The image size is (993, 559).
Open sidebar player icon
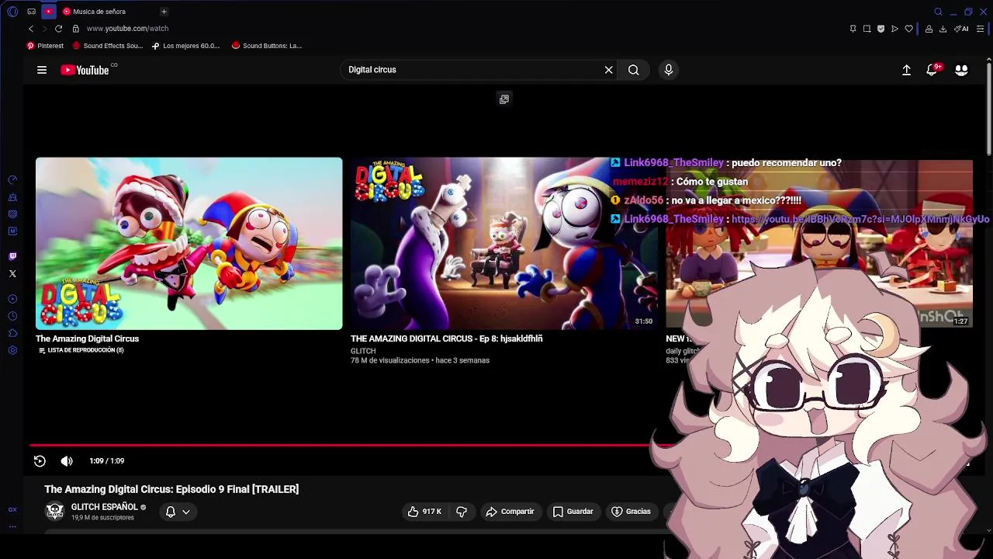pos(12,299)
